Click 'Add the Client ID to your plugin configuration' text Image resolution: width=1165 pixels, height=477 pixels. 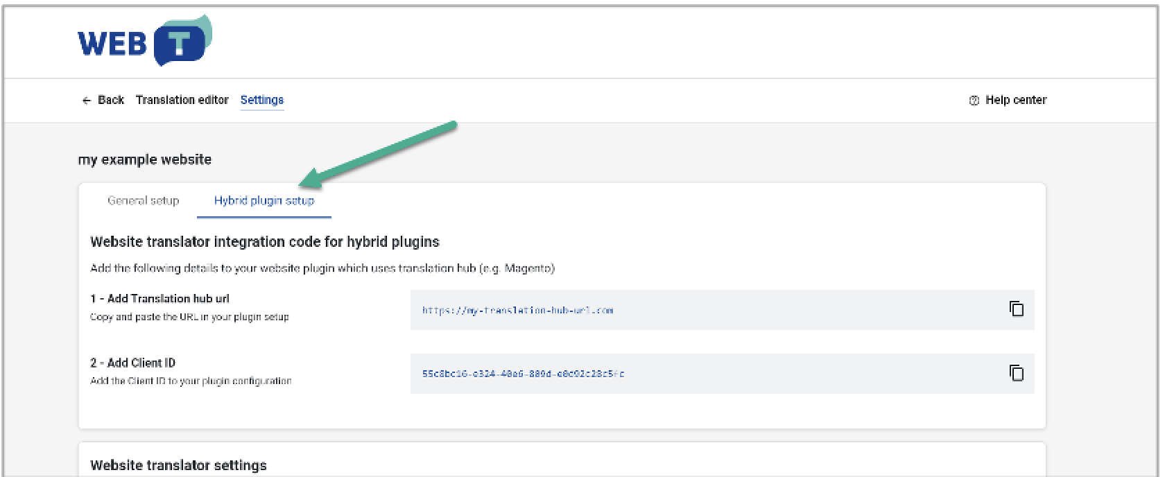[x=191, y=381]
